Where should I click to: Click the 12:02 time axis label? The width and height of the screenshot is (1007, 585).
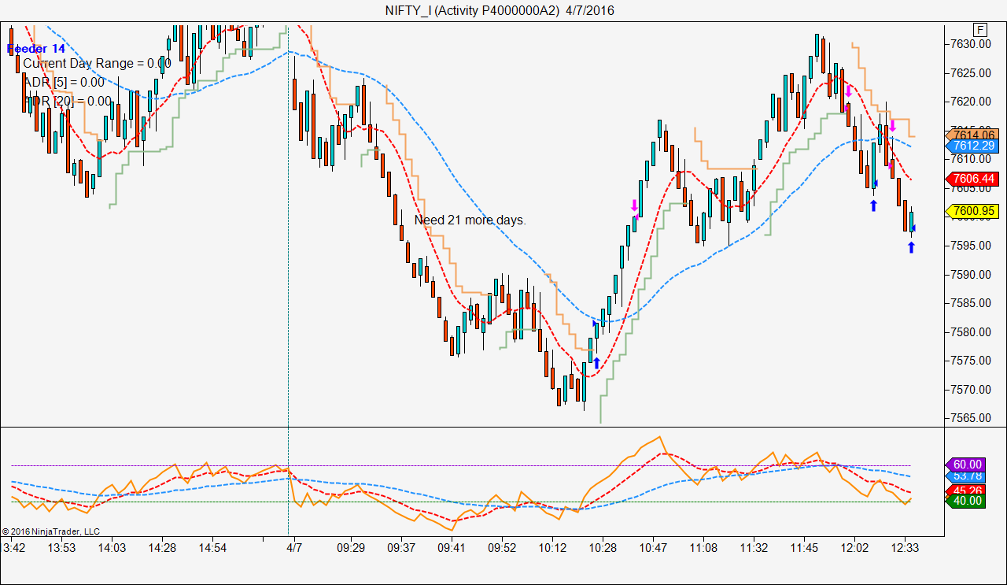854,548
